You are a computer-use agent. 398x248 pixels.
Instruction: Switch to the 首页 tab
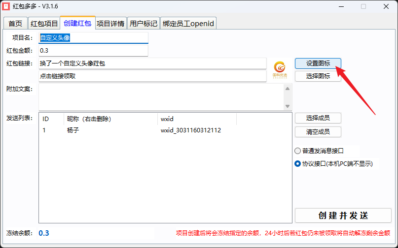15,24
